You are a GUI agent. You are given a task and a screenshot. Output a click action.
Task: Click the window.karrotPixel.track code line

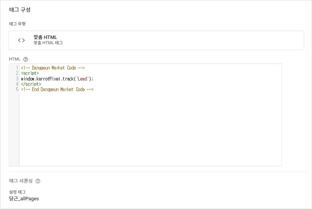[x=57, y=79]
